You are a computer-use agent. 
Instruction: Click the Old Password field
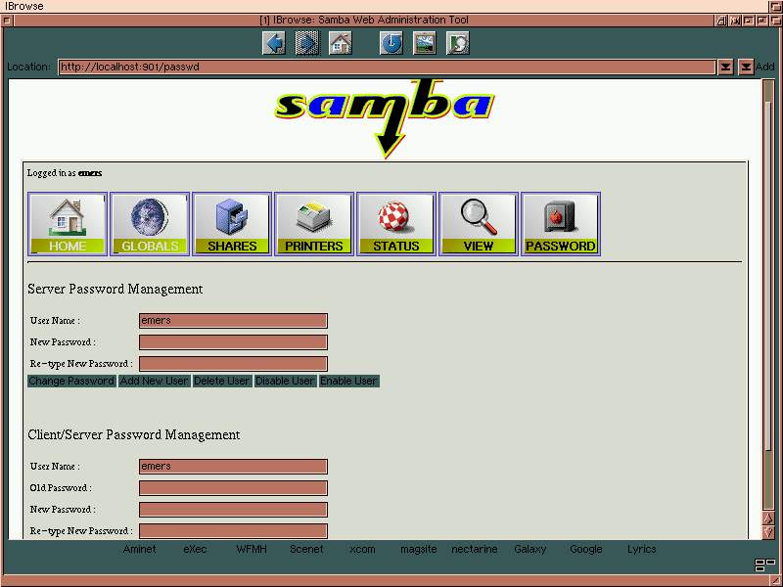click(233, 487)
